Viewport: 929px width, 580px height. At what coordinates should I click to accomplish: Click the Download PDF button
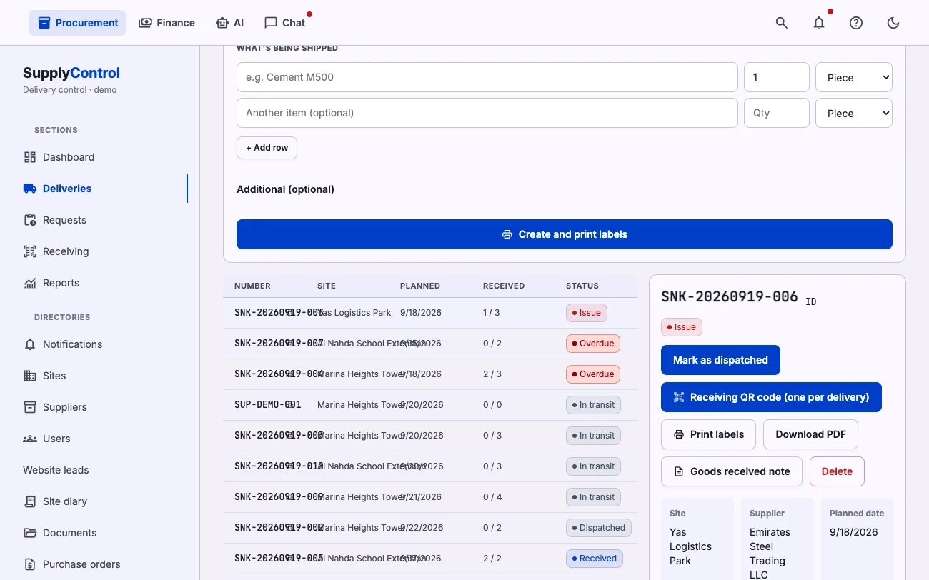(x=811, y=434)
